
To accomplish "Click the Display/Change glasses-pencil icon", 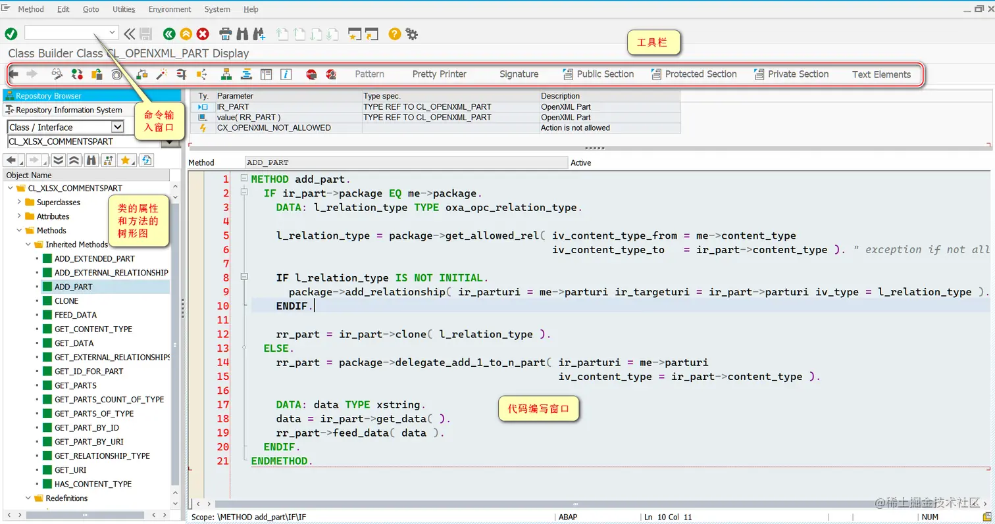I will point(57,74).
